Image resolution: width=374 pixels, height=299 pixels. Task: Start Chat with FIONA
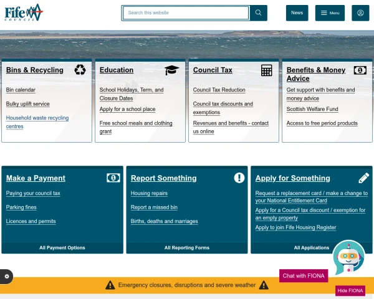tap(304, 276)
